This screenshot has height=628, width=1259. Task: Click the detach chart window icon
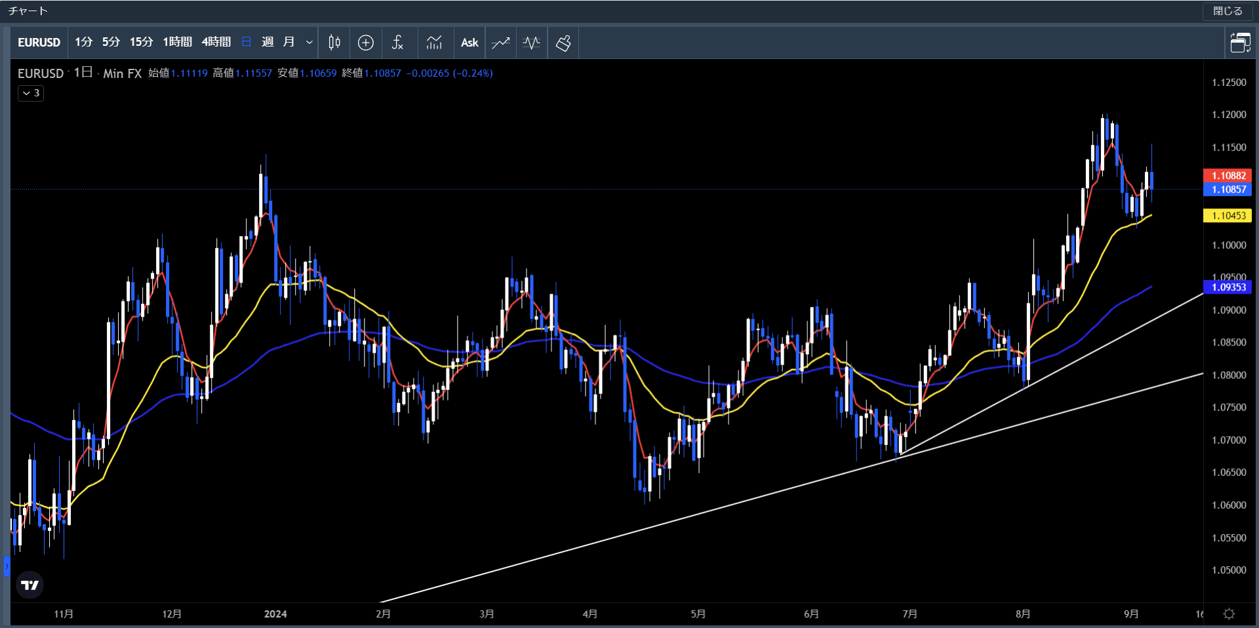[x=1240, y=43]
